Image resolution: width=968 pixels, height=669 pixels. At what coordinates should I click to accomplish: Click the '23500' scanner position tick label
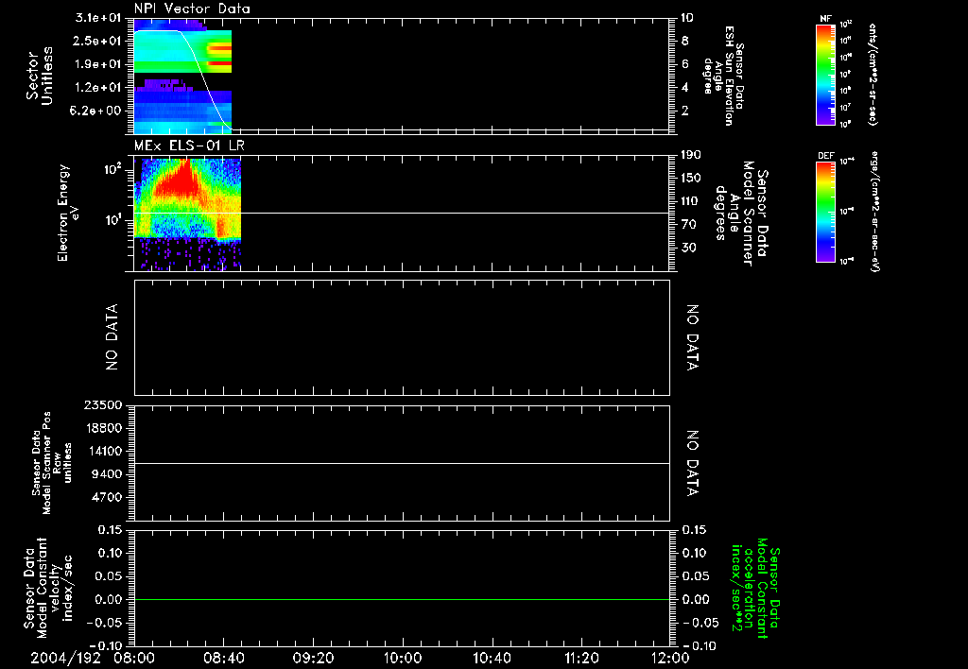pyautogui.click(x=103, y=404)
